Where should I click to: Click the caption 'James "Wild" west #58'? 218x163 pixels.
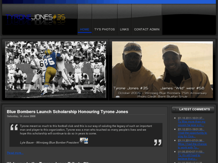pos(182,88)
